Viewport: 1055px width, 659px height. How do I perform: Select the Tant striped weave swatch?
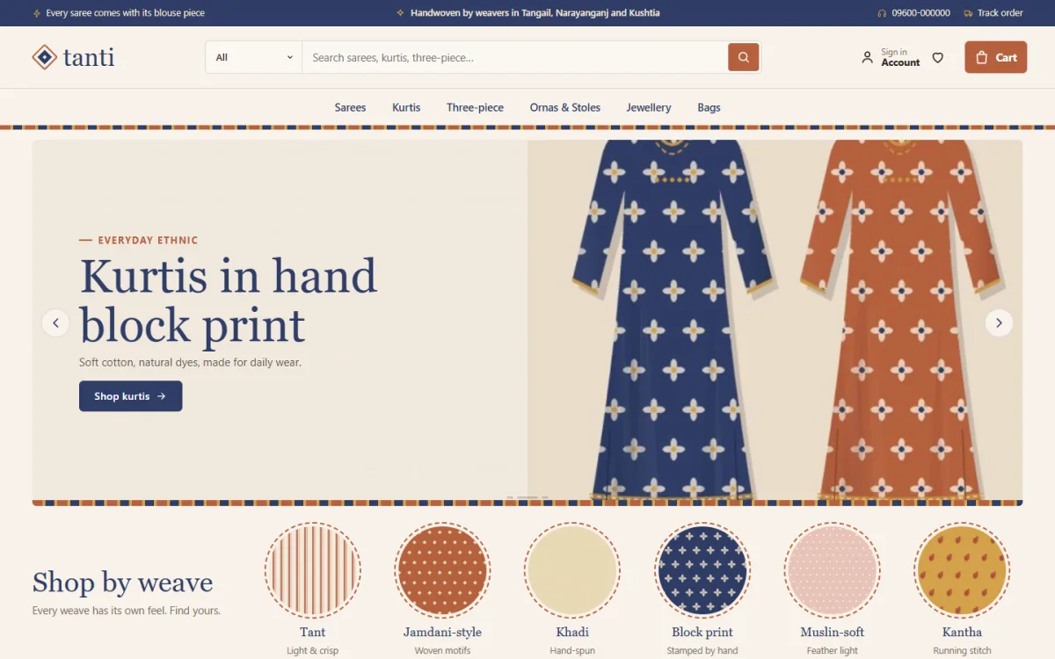313,570
